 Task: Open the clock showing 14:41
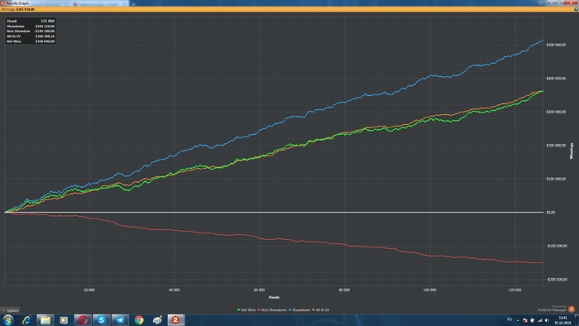point(562,320)
